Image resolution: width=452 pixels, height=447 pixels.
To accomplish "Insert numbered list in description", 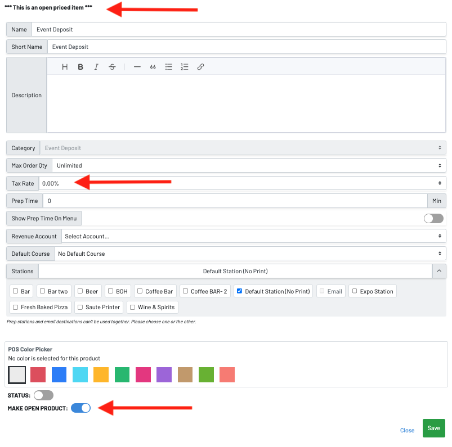I will click(x=184, y=67).
